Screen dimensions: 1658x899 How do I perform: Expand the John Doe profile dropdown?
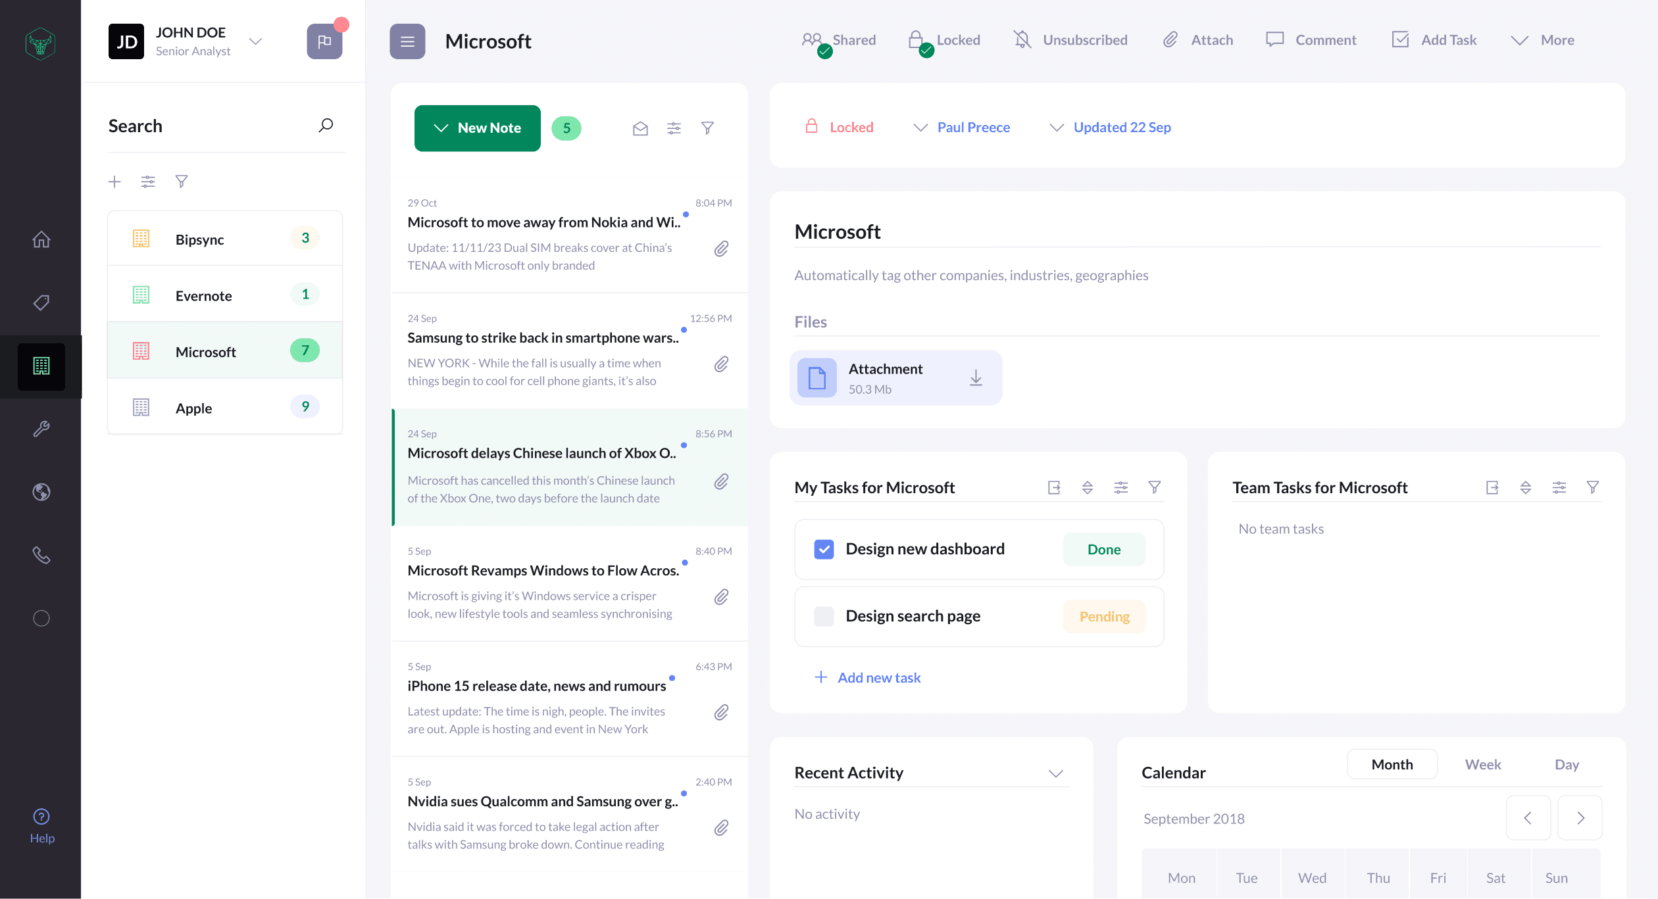pyautogui.click(x=256, y=41)
